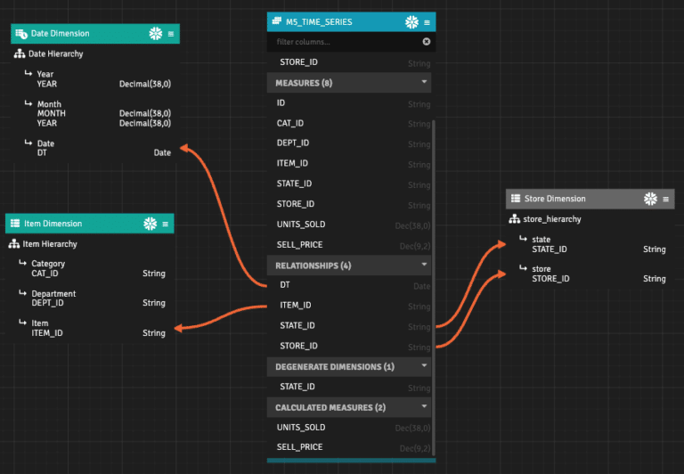Click the Snowflake icon on Store Dimension header
Viewport: 684px width, 474px height.
[651, 199]
